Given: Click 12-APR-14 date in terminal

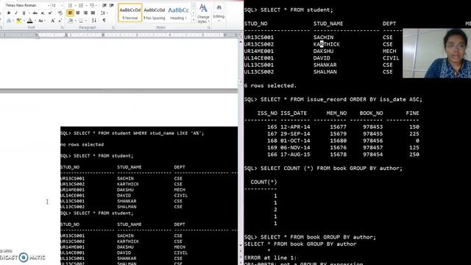Looking at the screenshot, I should click(x=295, y=127).
